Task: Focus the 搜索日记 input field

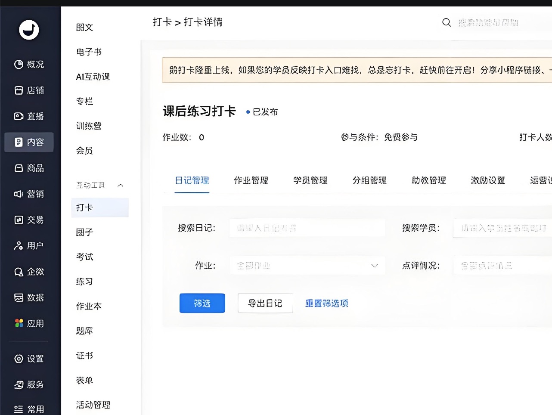Action: pyautogui.click(x=307, y=228)
